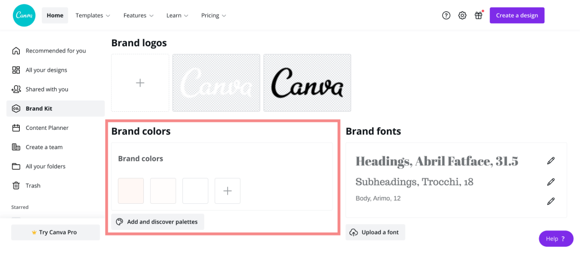Select the black Canva logo thumbnail
The height and width of the screenshot is (253, 580).
click(x=307, y=83)
